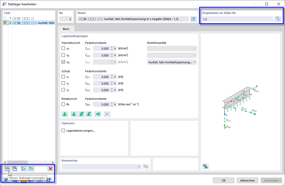Screen dimensions: 285x186
Task: Click the 0,00 units icon in bottom toolbar
Action: [x=15, y=180]
